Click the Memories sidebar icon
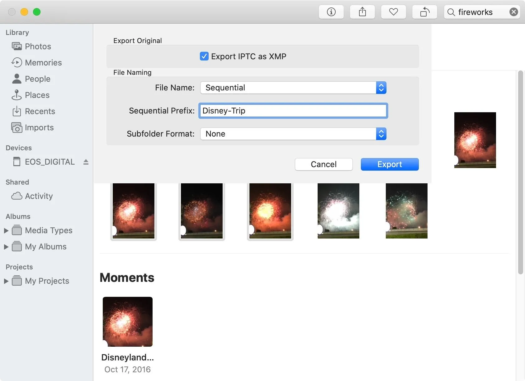Image resolution: width=525 pixels, height=381 pixels. (x=17, y=63)
